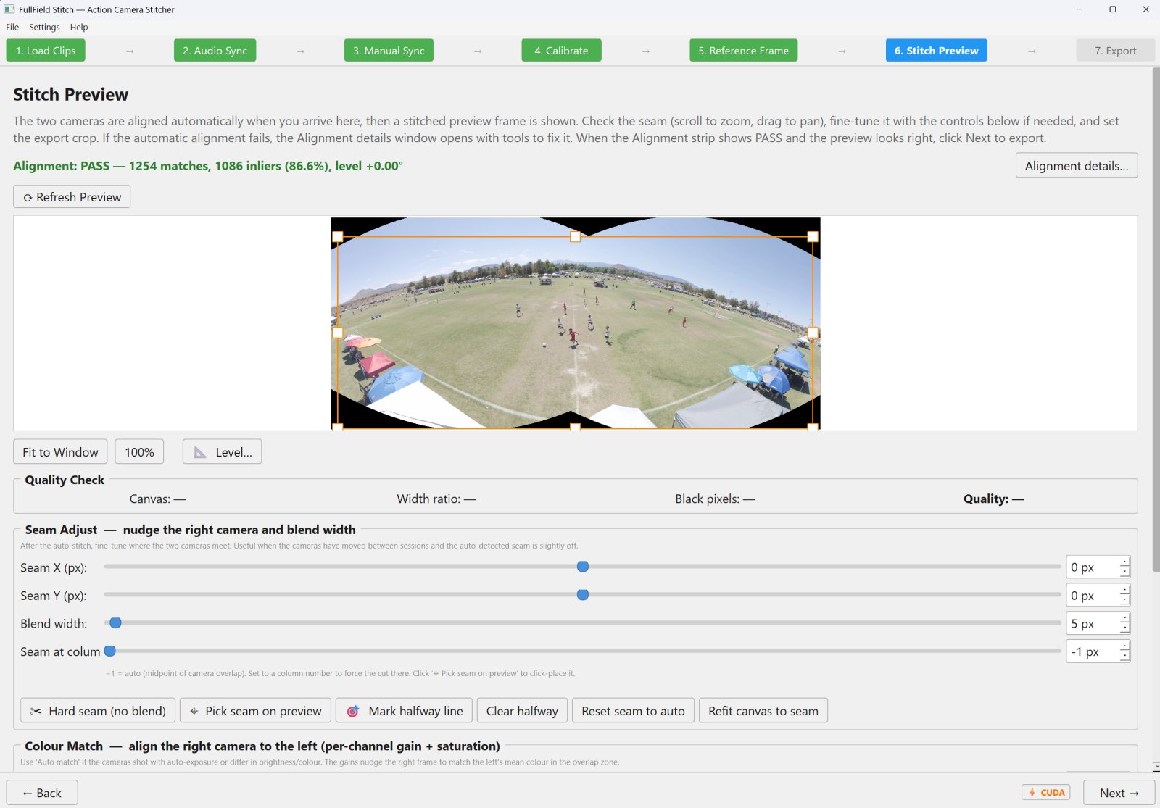Select the right-middle crop handle on preview
1160x808 pixels.
coord(813,333)
